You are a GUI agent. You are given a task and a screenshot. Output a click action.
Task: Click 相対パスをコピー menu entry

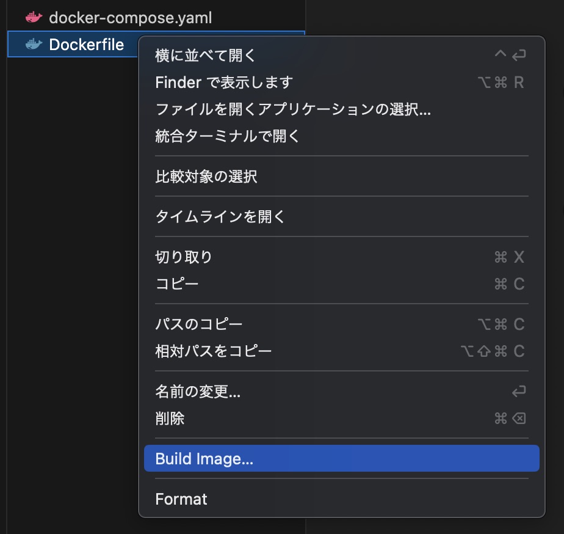214,351
